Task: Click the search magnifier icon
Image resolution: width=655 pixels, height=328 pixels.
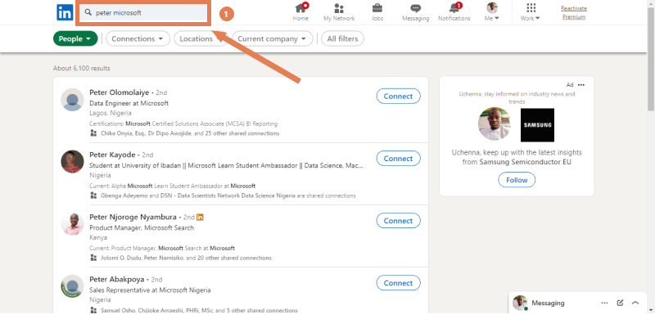Action: pos(88,12)
